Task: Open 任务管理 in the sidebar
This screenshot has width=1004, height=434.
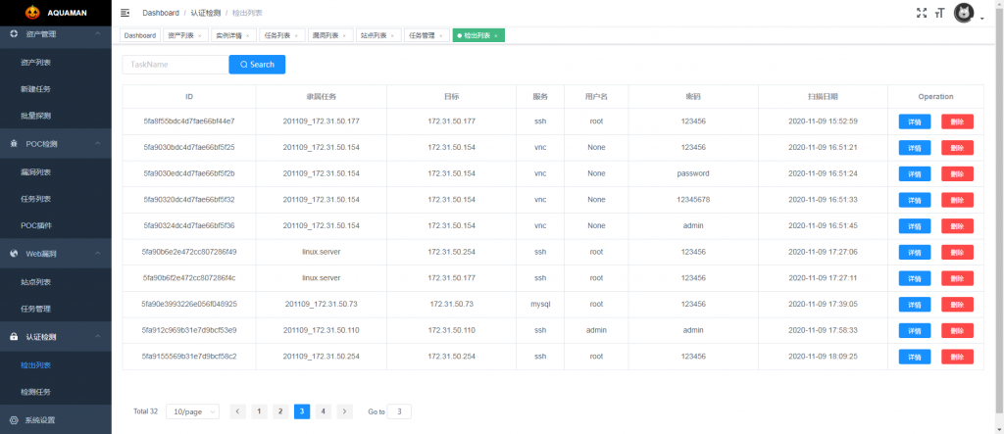Action: point(56,310)
